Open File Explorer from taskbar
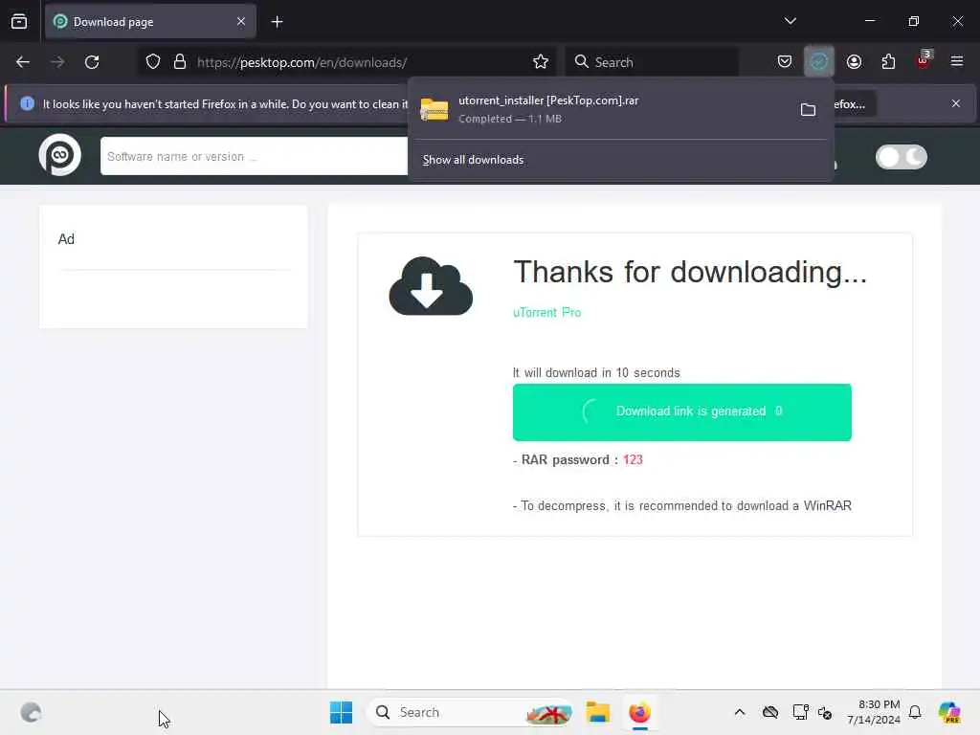Screen dimensions: 980x735 click(x=597, y=712)
